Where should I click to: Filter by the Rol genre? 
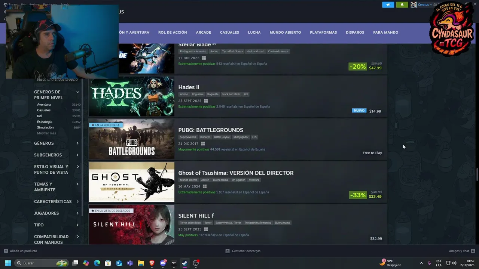39,116
